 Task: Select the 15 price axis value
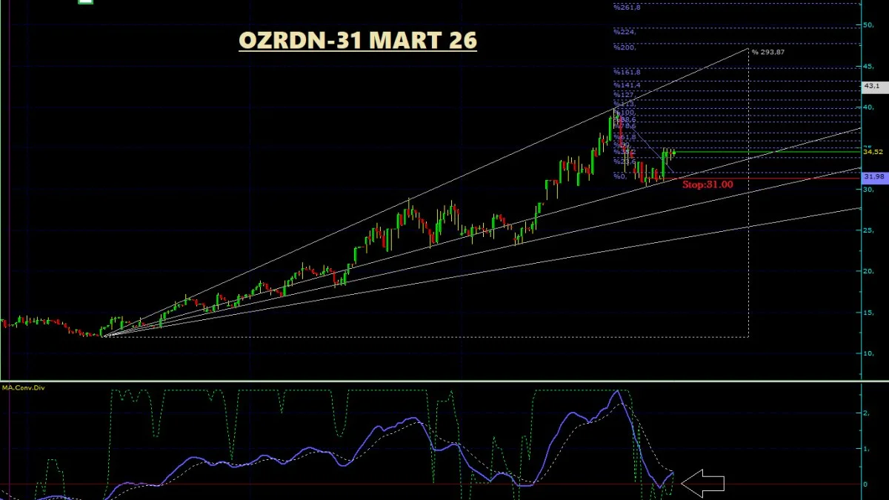click(868, 313)
